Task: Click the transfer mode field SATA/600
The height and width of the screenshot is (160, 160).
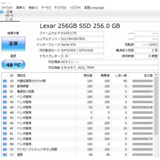Action: tap(82, 50)
